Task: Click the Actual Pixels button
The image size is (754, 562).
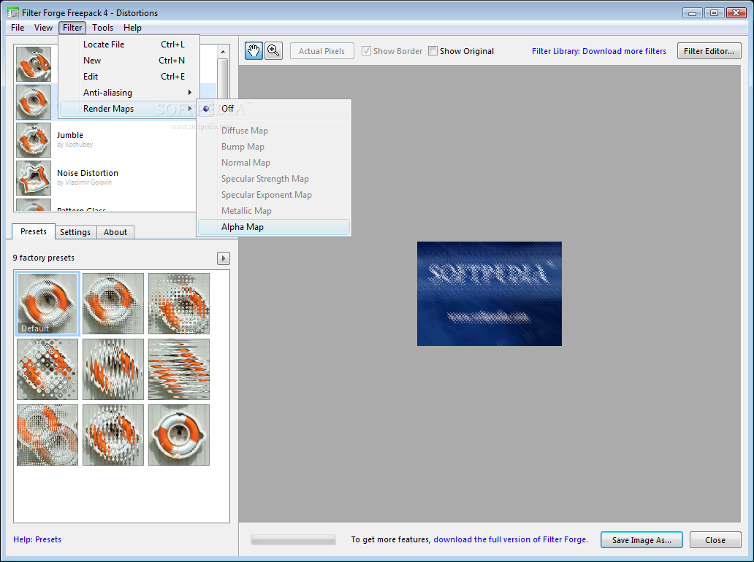Action: point(321,51)
